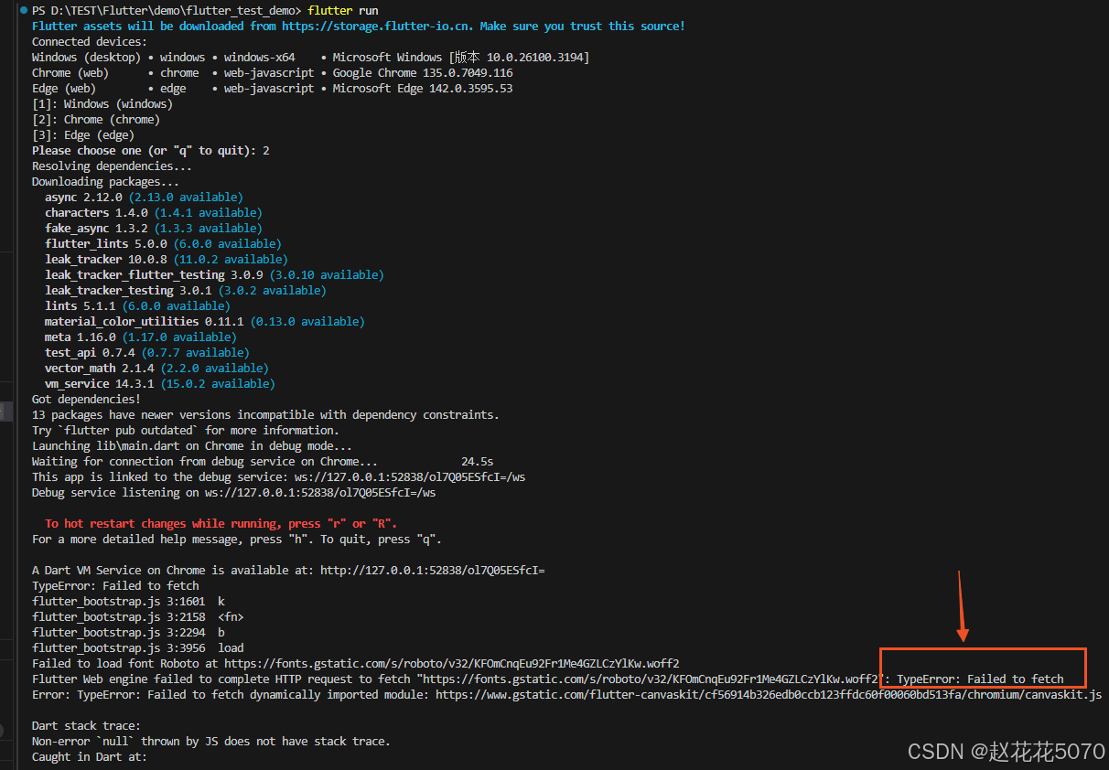This screenshot has height=770, width=1109.
Task: Click the 'flutter_bootstrap.js 3:1601 k' stack line
Action: pyautogui.click(x=128, y=601)
